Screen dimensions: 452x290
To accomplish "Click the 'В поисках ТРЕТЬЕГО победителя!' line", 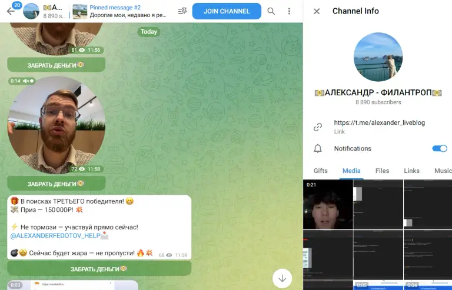I will (x=72, y=201).
